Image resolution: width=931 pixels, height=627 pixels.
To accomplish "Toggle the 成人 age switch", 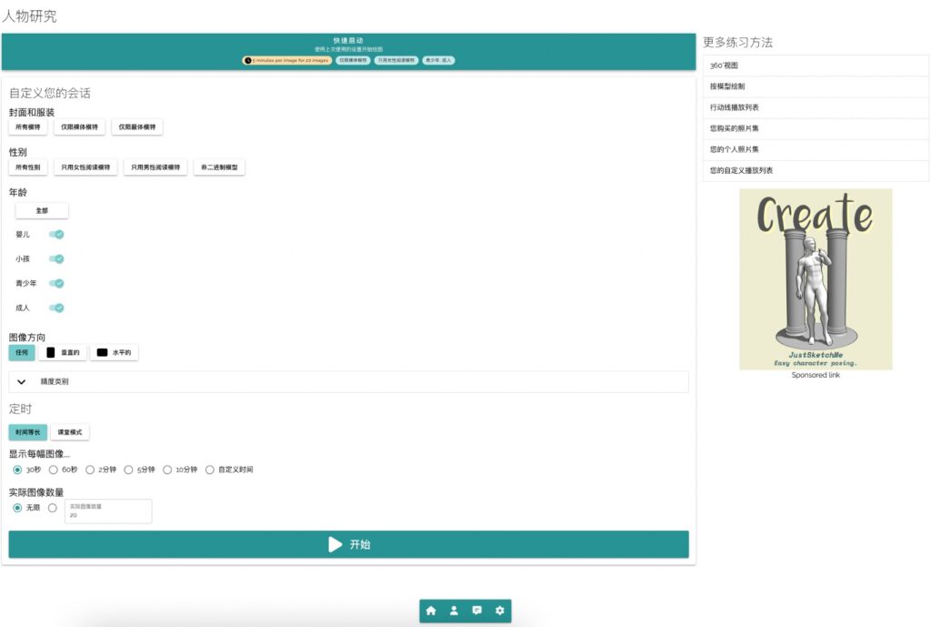I will coord(56,308).
